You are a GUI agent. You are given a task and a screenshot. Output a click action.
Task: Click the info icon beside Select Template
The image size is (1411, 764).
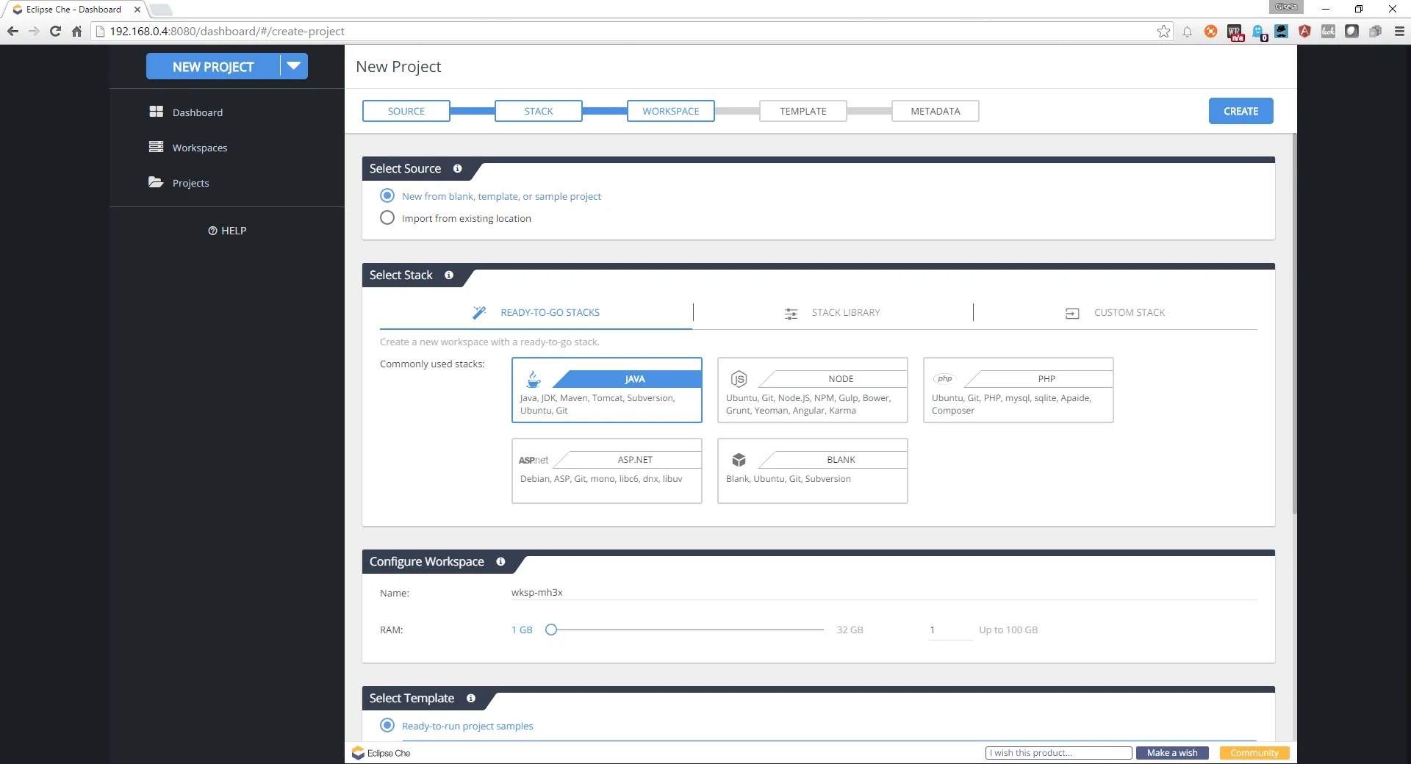point(470,699)
